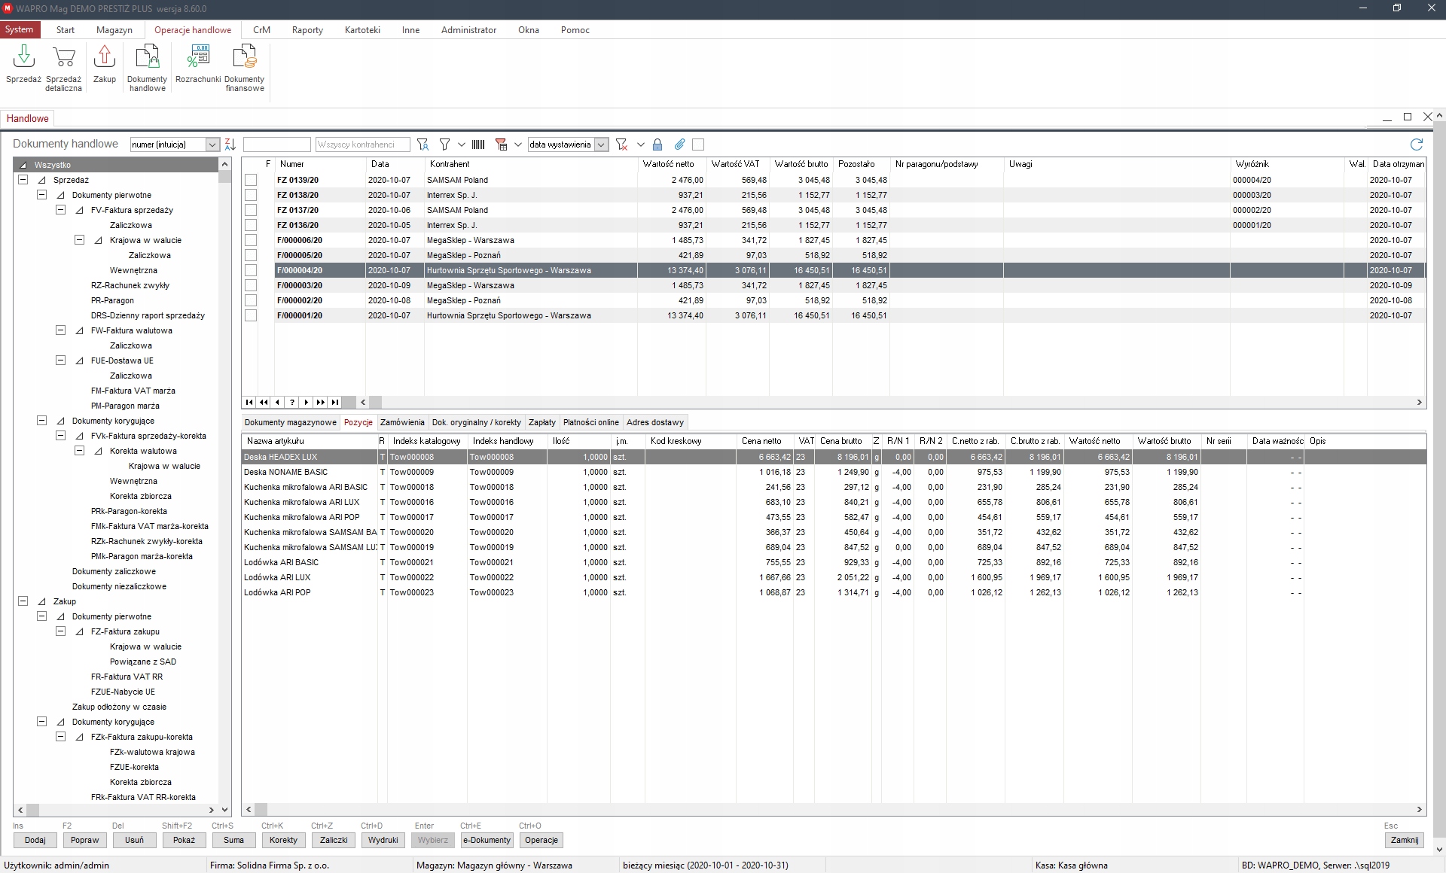The height and width of the screenshot is (873, 1446).
Task: Click the Wszyscy kontrahenci input field
Action: [x=362, y=144]
